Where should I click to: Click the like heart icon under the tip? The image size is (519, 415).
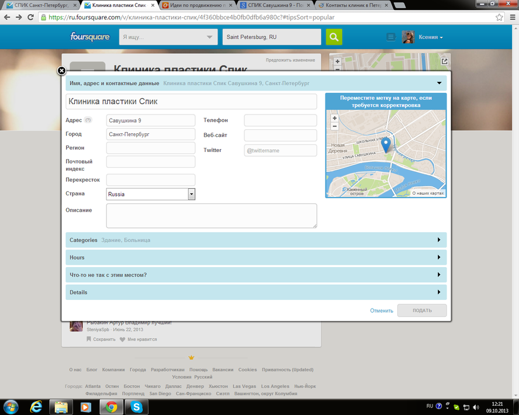coord(123,339)
